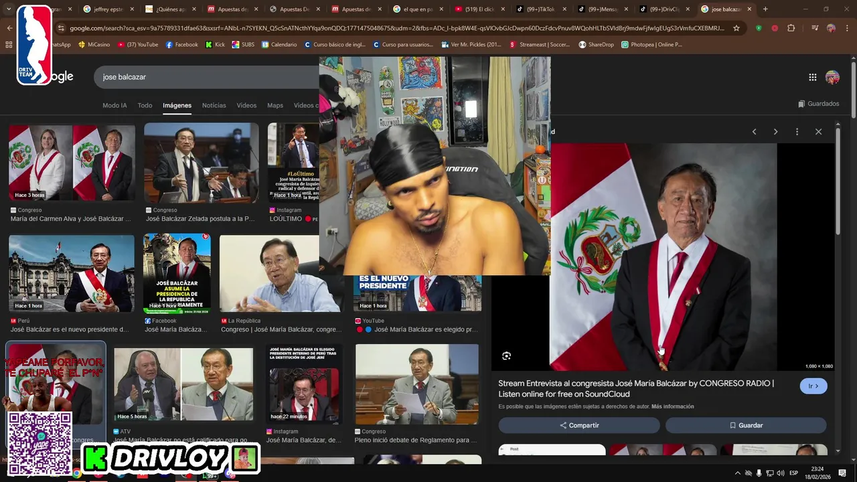Viewport: 857px width, 482px height.
Task: Open the Facebook bookmark
Action: point(181,44)
